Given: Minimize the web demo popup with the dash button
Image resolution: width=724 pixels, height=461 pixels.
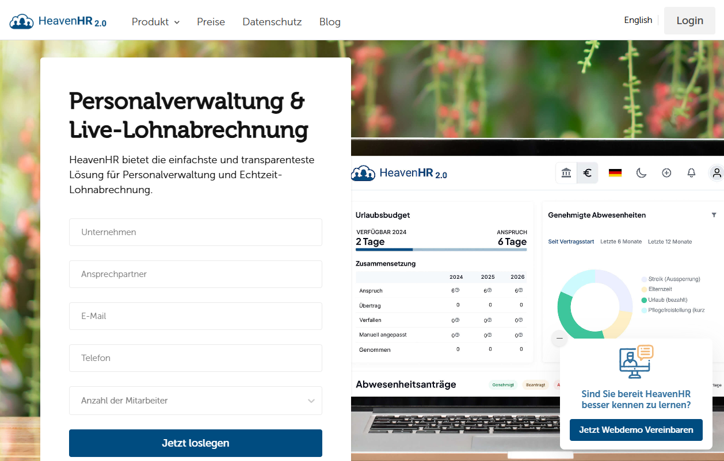Looking at the screenshot, I should click(x=559, y=339).
